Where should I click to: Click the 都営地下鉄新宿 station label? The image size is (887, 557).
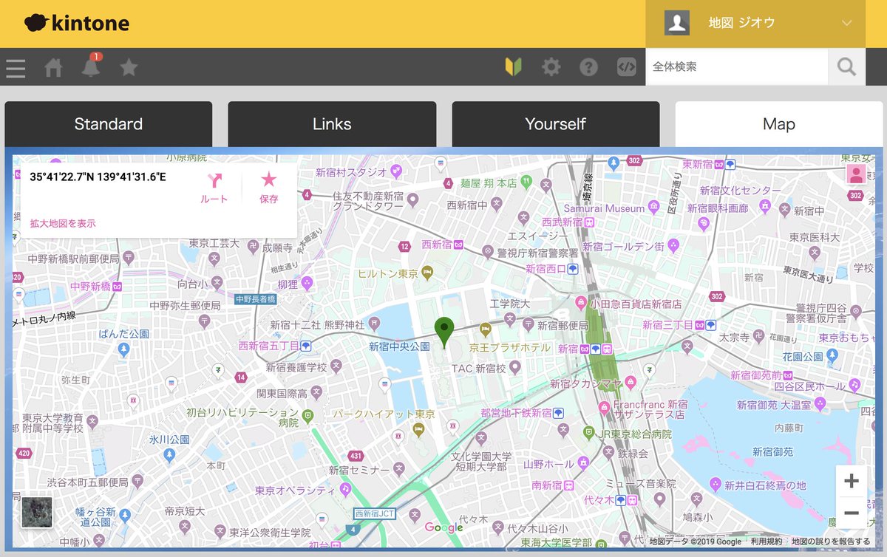(x=516, y=413)
